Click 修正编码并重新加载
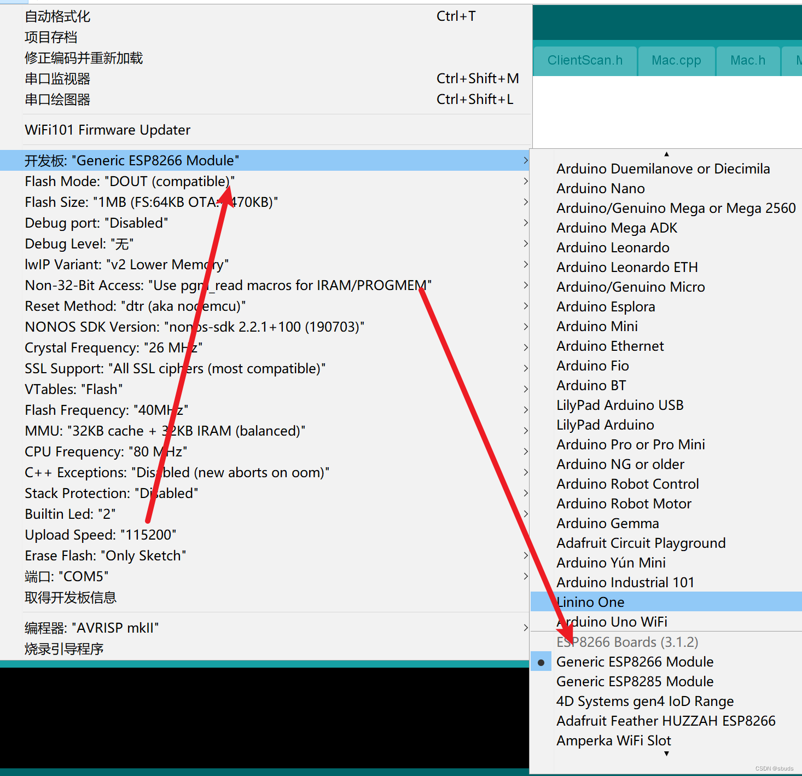The image size is (802, 776). pyautogui.click(x=83, y=58)
